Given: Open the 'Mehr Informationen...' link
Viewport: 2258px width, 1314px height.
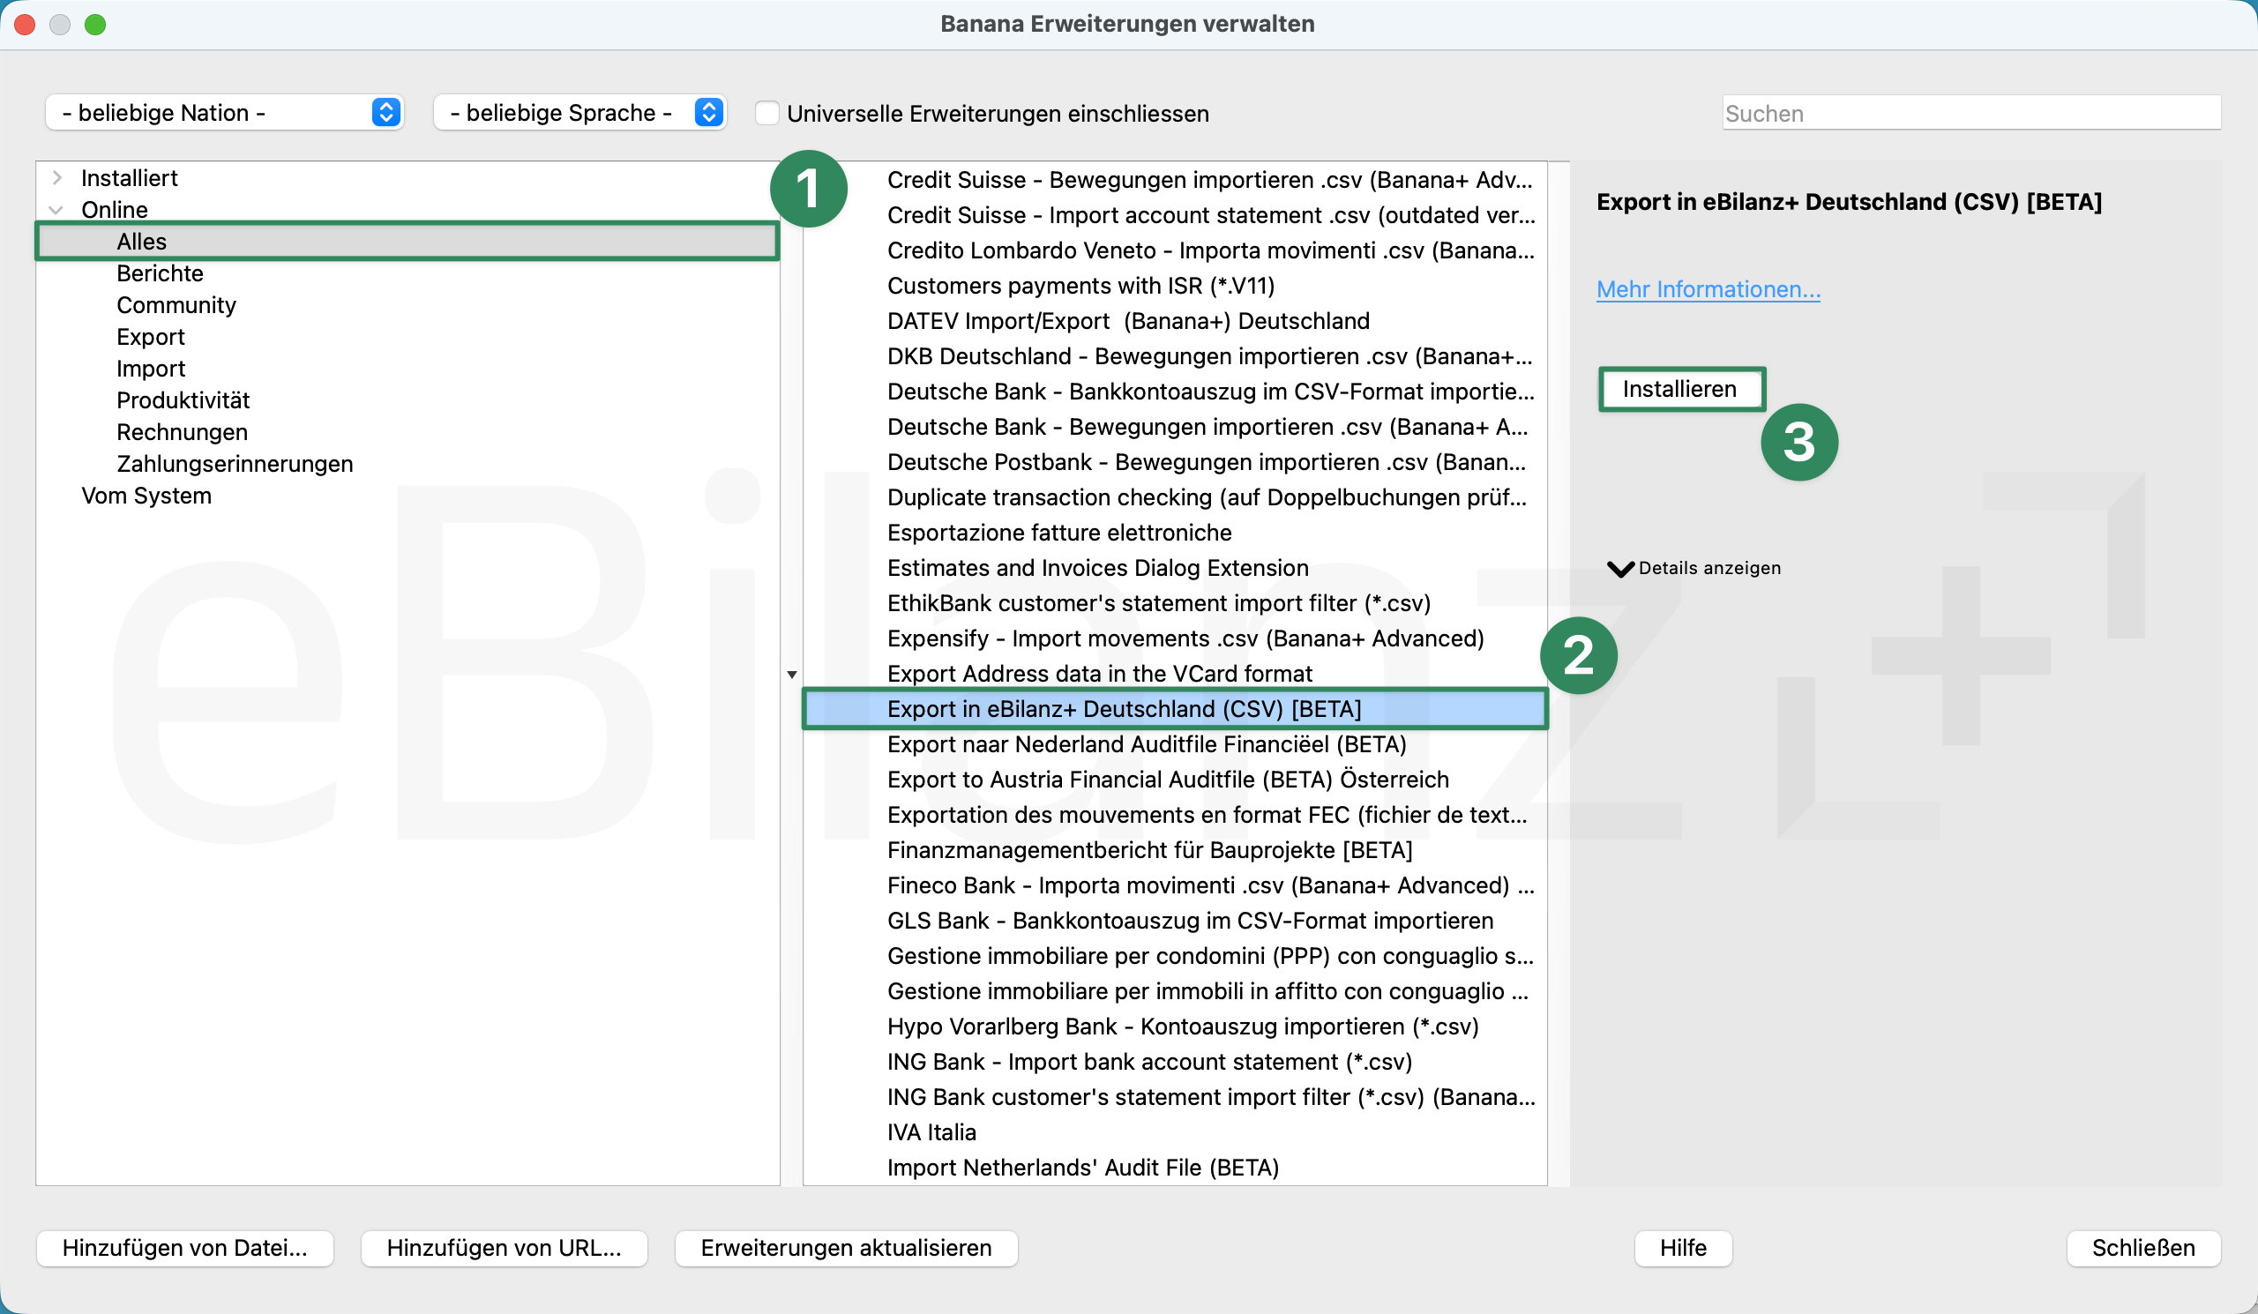Looking at the screenshot, I should pos(1708,288).
